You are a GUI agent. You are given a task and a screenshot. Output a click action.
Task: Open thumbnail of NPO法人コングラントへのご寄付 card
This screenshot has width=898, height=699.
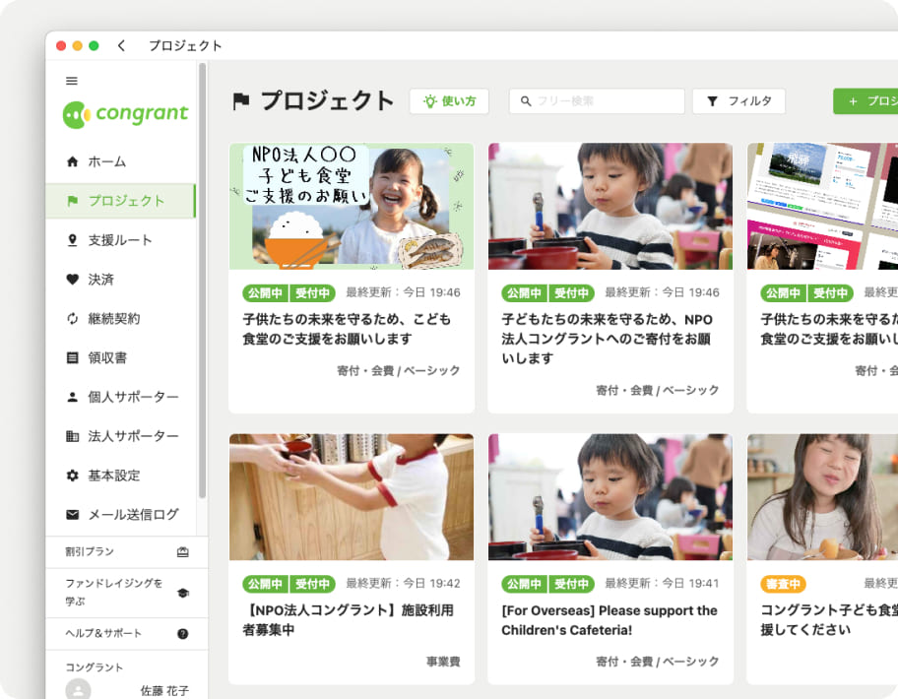click(610, 206)
